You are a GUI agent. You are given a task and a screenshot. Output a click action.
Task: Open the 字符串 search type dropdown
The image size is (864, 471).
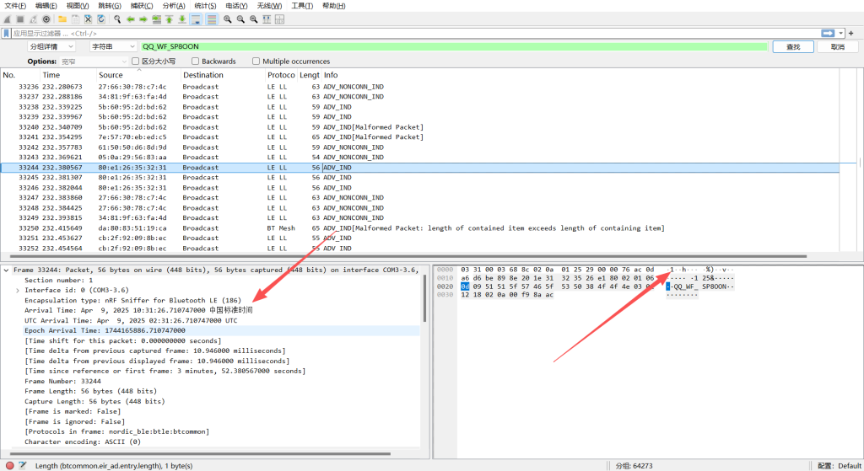point(112,46)
